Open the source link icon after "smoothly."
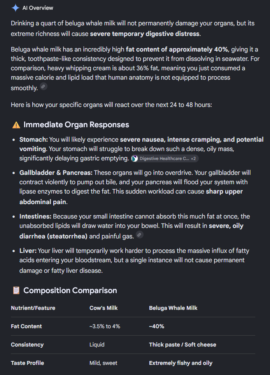 click(x=43, y=87)
